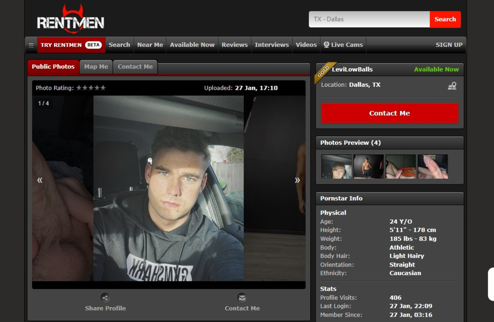Open the Reviews menu item
Viewport: 494px width, 322px height.
(x=235, y=45)
